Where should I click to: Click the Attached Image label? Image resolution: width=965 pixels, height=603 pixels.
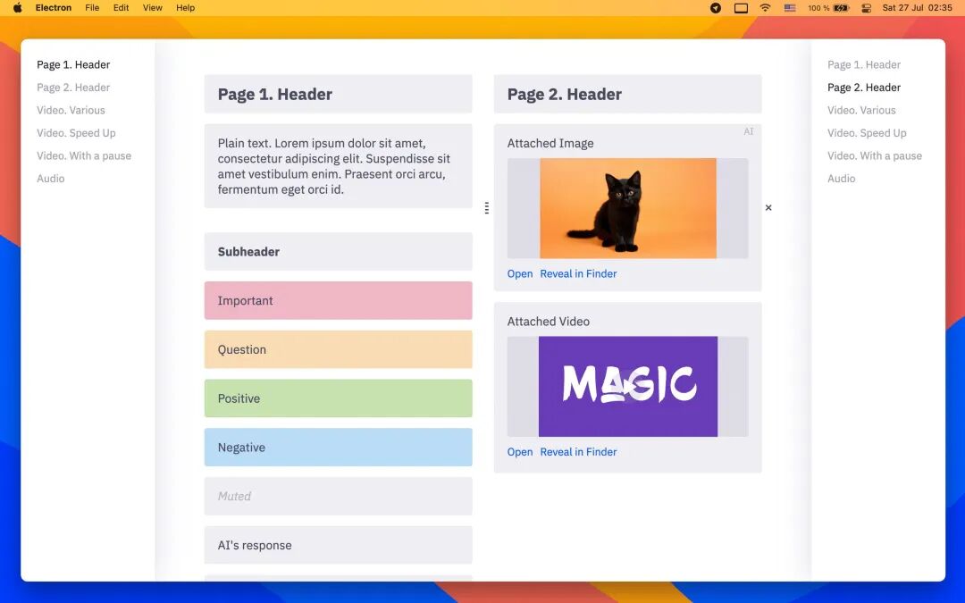click(x=550, y=143)
